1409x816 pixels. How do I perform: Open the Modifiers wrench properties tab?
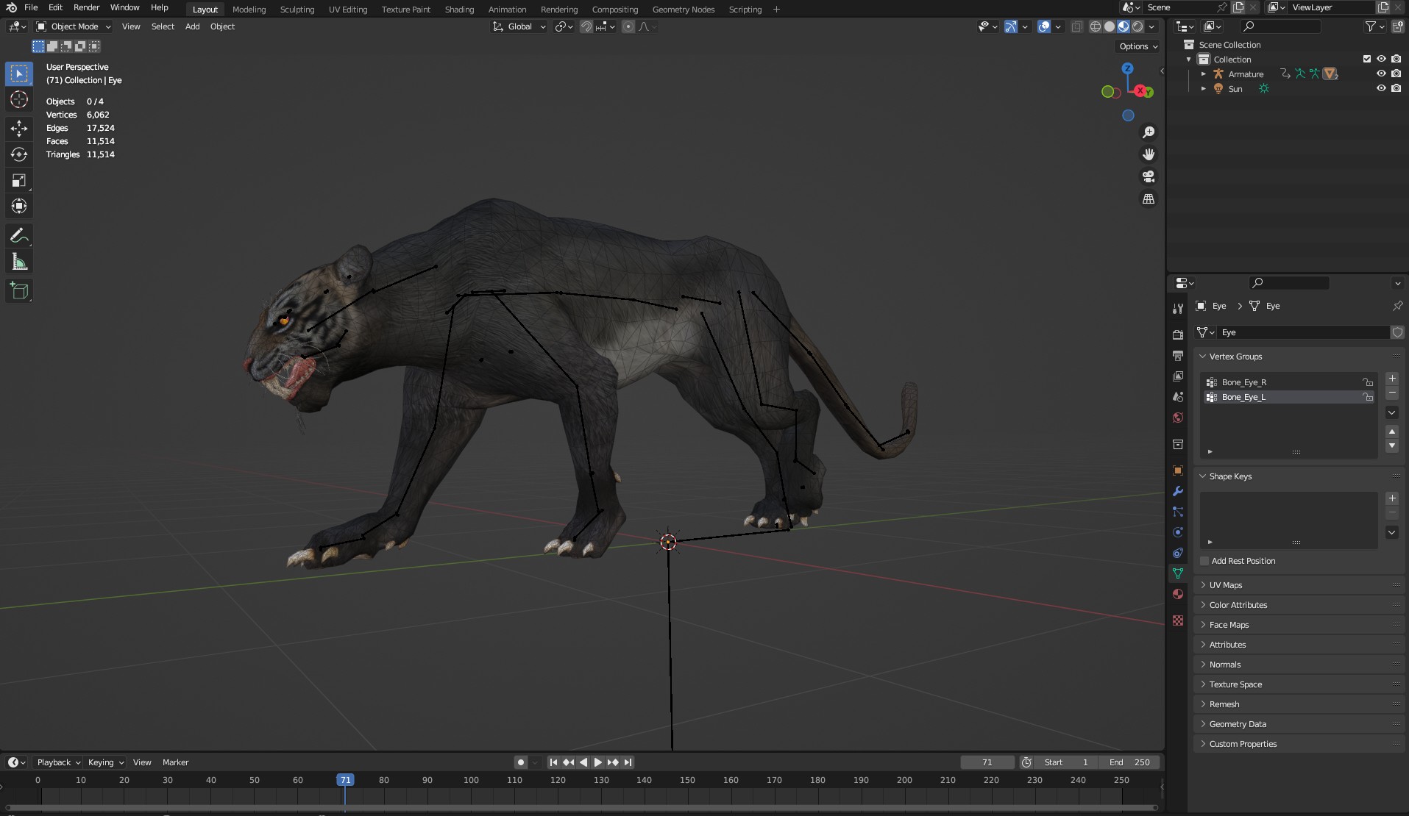[1178, 491]
